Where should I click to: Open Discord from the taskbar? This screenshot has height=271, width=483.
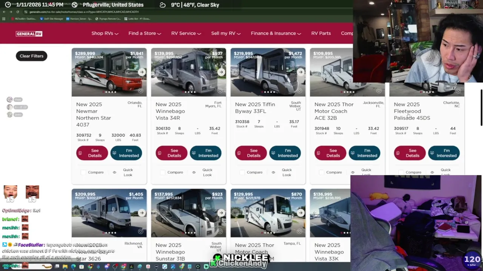click(x=107, y=266)
